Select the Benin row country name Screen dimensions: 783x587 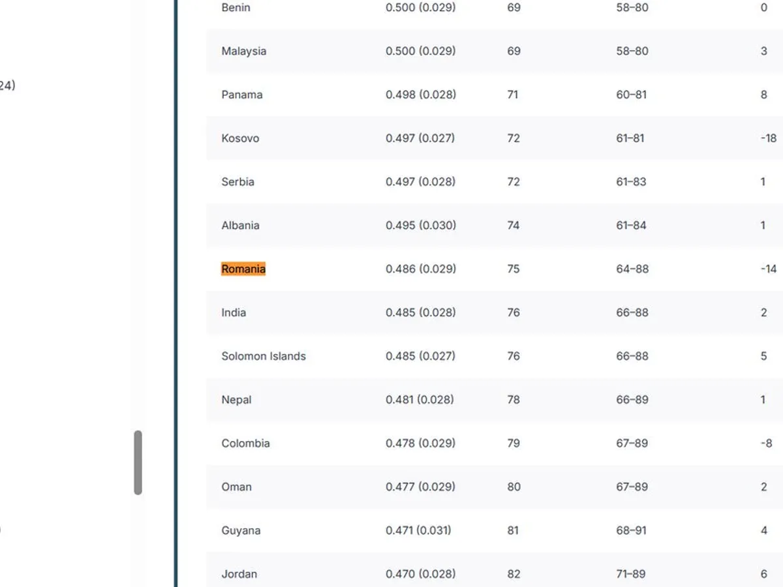coord(236,8)
